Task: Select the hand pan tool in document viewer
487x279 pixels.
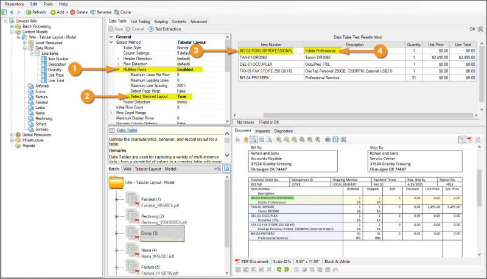Action: 245,139
